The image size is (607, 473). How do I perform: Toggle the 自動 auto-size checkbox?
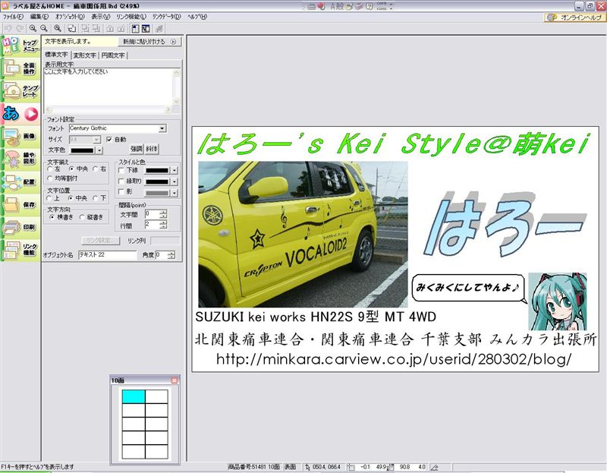(x=109, y=140)
